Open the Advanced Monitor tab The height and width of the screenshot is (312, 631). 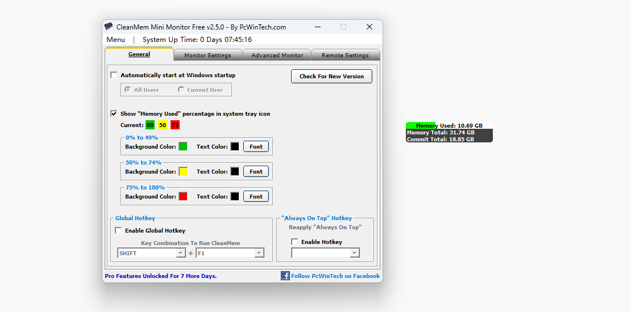(277, 56)
